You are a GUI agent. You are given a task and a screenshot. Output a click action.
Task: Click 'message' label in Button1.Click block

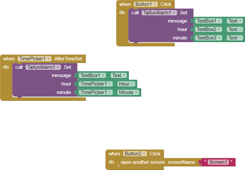pyautogui.click(x=177, y=21)
